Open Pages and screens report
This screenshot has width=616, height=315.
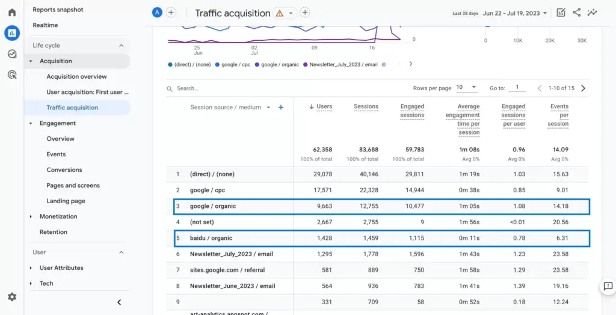[x=73, y=185]
